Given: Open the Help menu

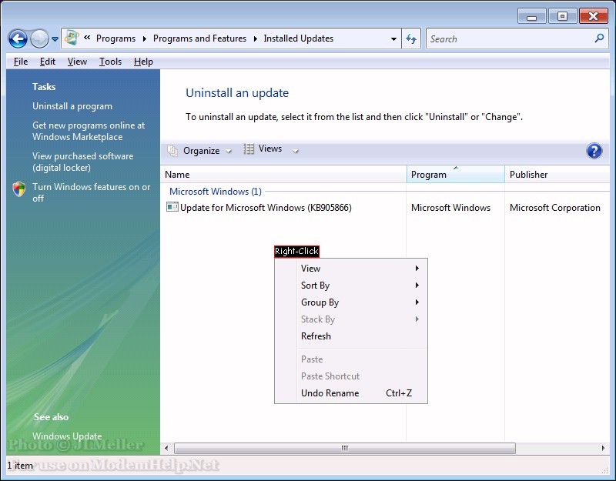Looking at the screenshot, I should point(143,62).
